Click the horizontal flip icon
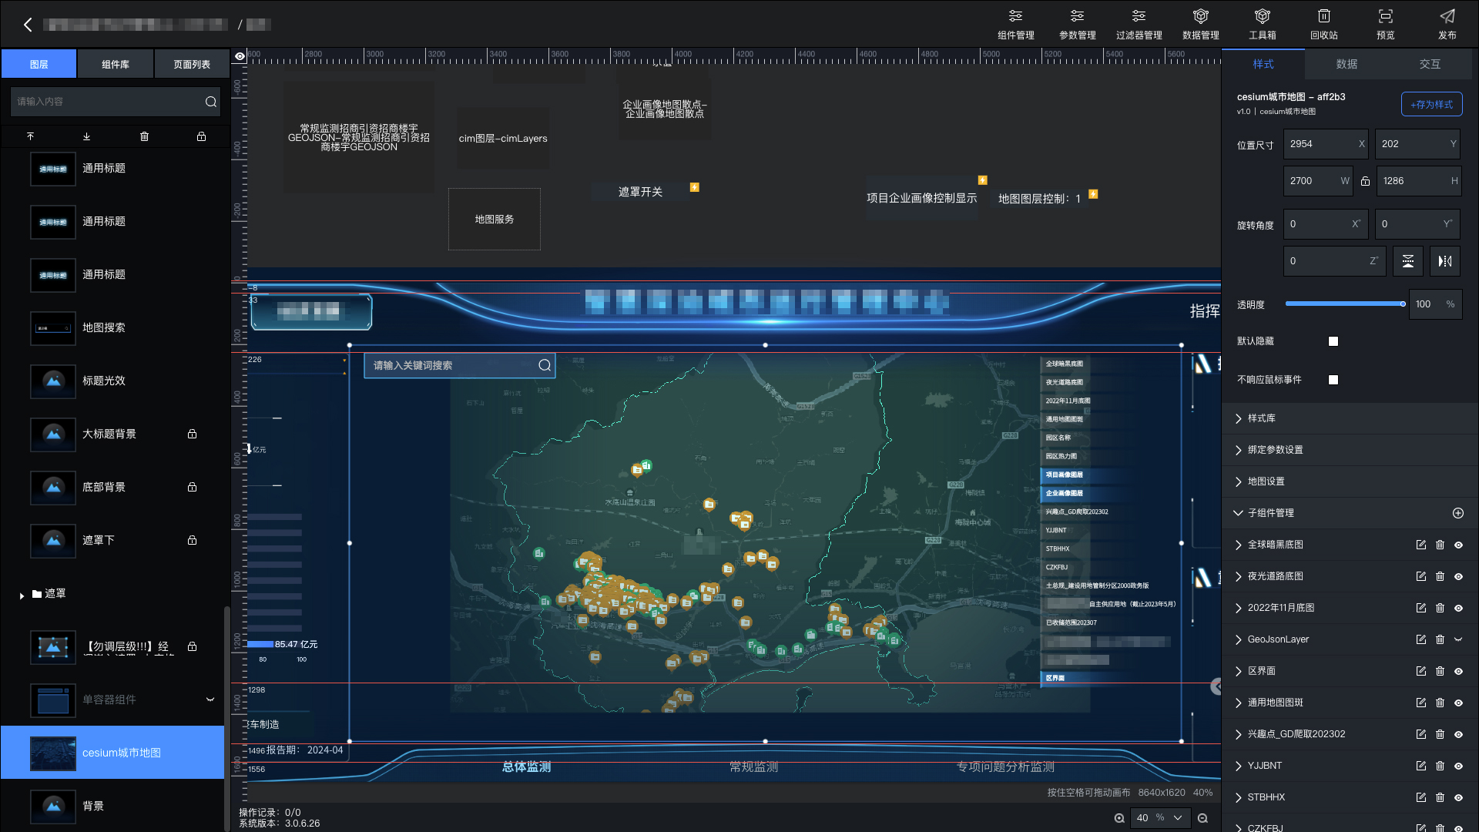The image size is (1479, 832). [1445, 261]
